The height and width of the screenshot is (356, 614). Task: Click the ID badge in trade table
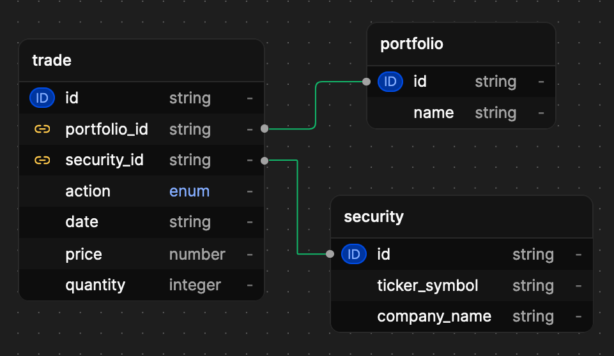(42, 98)
